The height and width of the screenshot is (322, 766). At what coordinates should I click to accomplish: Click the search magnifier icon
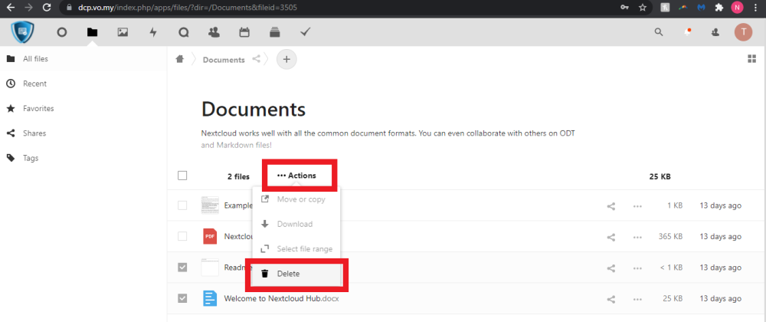659,32
